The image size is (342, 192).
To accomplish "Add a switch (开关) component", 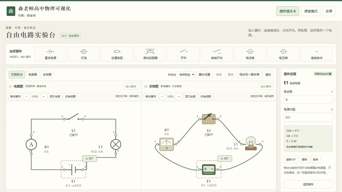I will click(183, 54).
